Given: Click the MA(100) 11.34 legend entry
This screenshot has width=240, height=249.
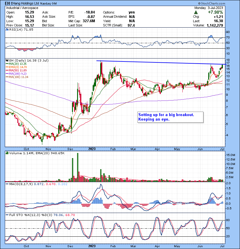Looking at the screenshot, I should (17, 77).
